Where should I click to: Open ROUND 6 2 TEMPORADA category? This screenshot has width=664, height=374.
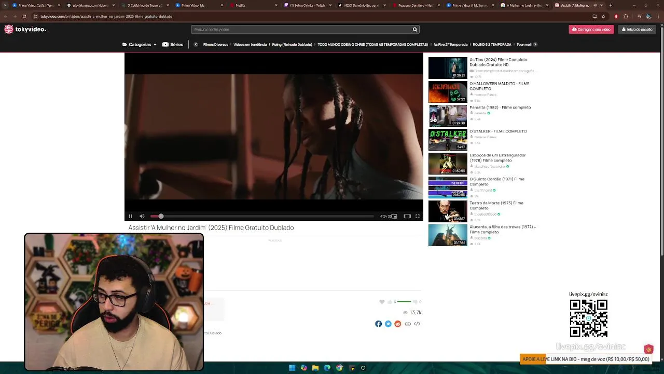point(492,45)
